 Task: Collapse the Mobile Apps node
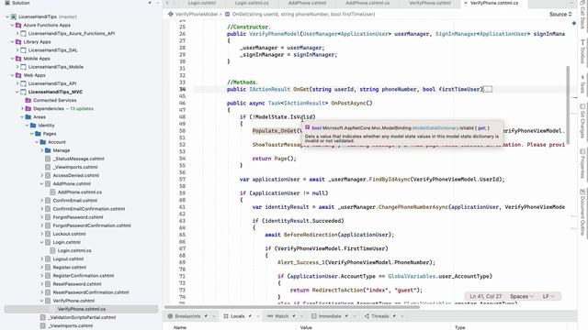tap(12, 59)
